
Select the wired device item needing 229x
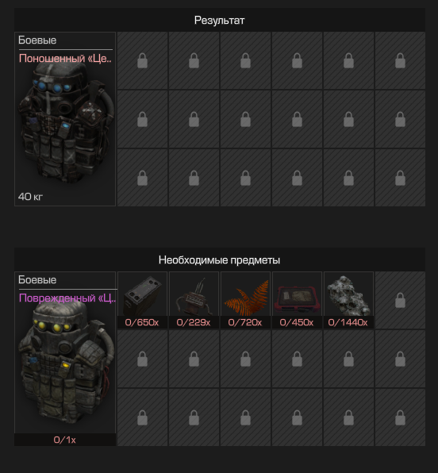tap(194, 300)
